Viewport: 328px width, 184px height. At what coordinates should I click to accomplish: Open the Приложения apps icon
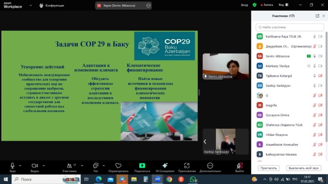(x=187, y=166)
